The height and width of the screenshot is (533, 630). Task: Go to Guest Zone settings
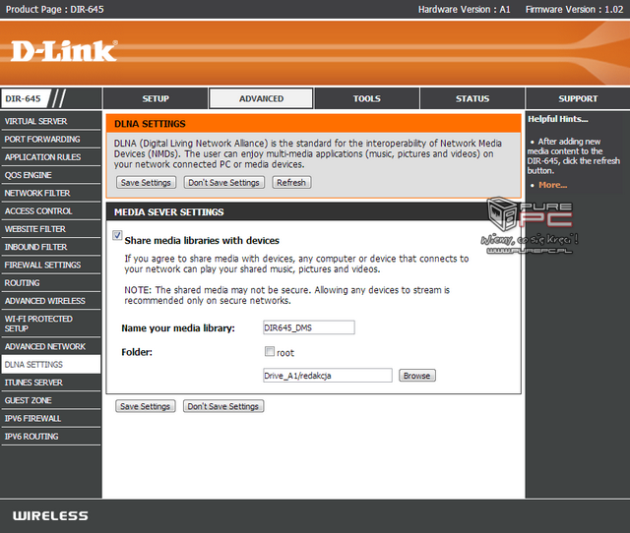(50, 400)
